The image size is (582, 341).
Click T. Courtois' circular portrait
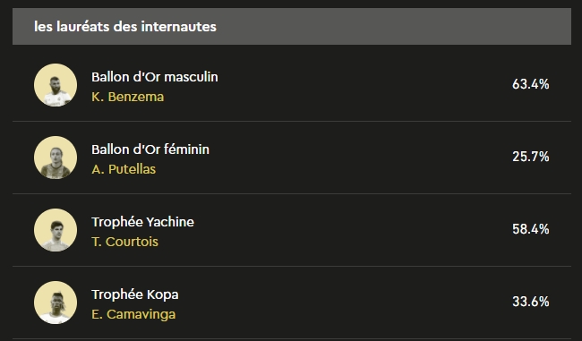[x=56, y=230]
